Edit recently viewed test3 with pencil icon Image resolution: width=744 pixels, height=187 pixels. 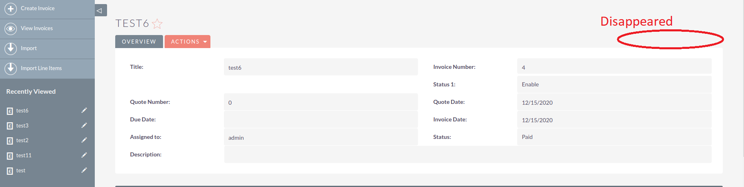pyautogui.click(x=84, y=125)
